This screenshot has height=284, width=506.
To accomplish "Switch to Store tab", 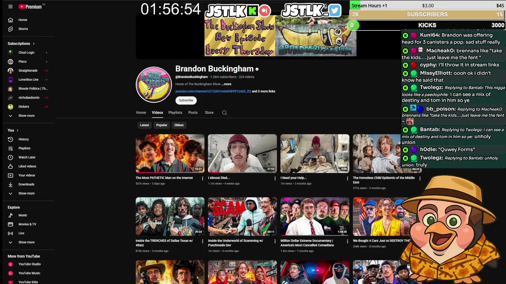I will click(x=209, y=112).
